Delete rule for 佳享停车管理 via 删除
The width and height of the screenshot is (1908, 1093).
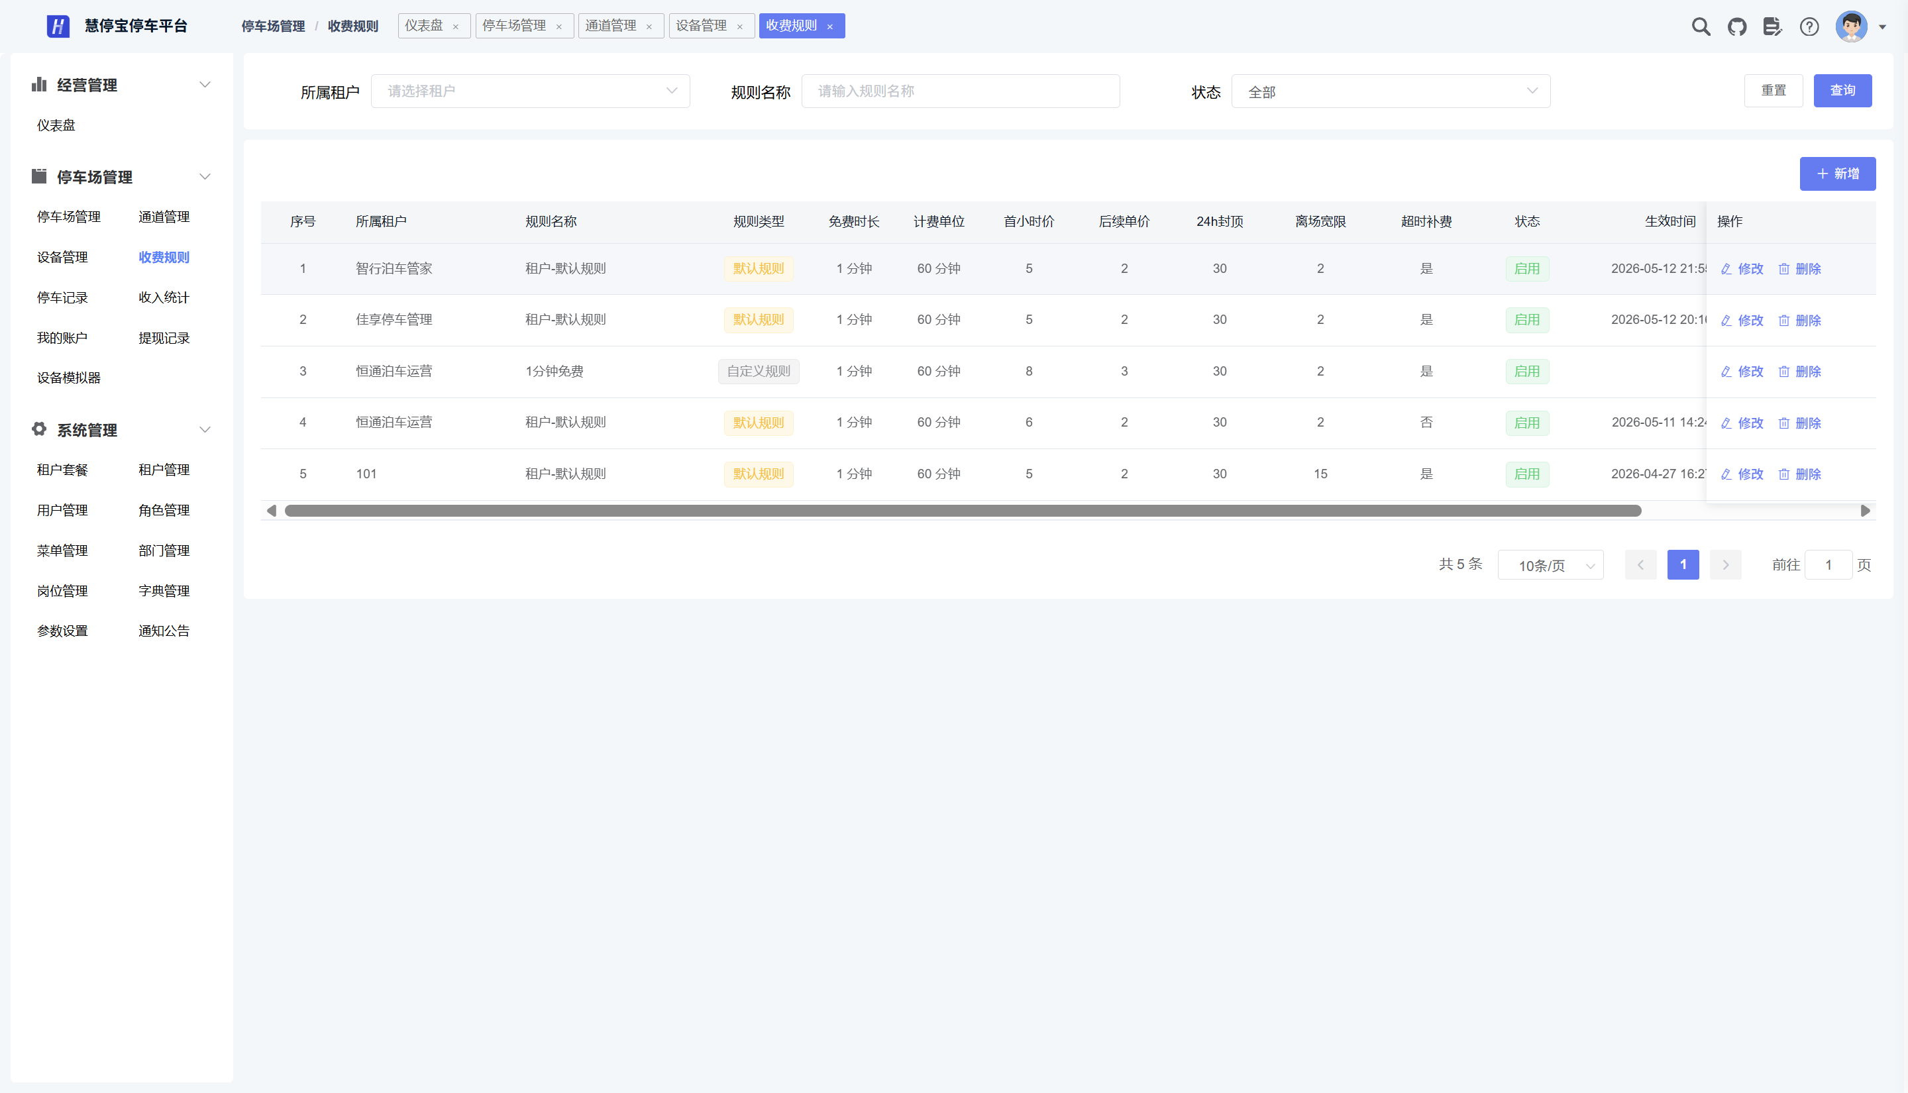pyautogui.click(x=1800, y=321)
